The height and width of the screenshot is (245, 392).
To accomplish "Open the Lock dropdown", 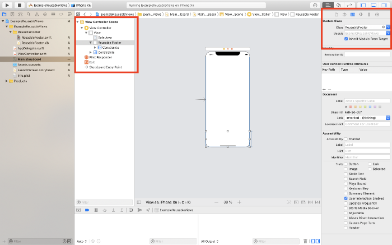I will pyautogui.click(x=367, y=118).
